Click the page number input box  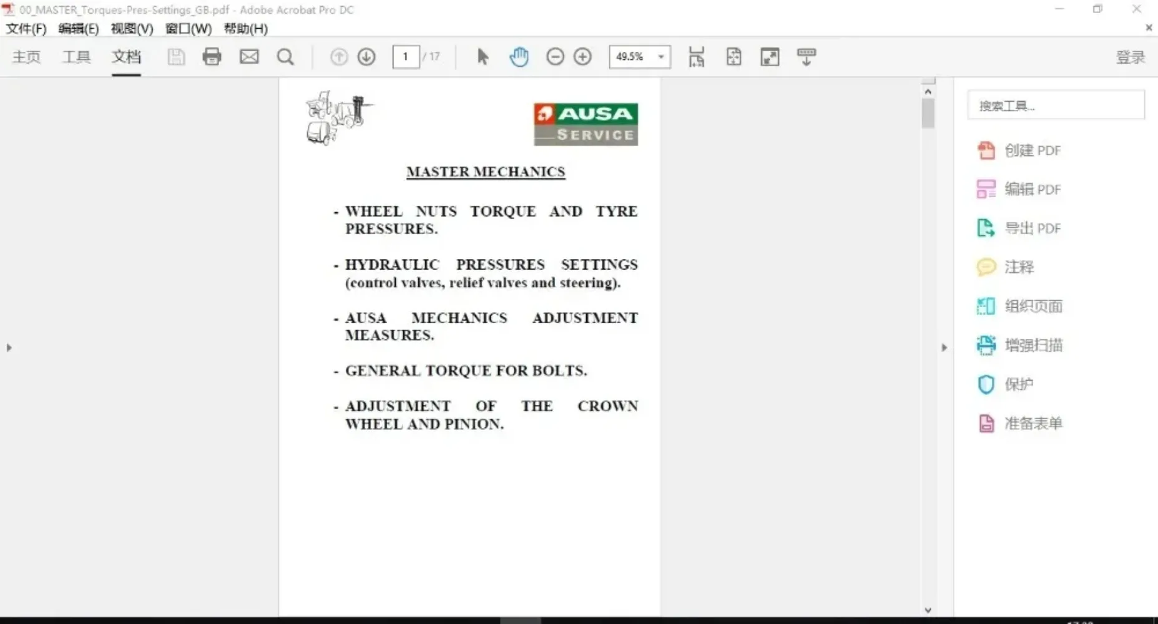[x=406, y=57]
